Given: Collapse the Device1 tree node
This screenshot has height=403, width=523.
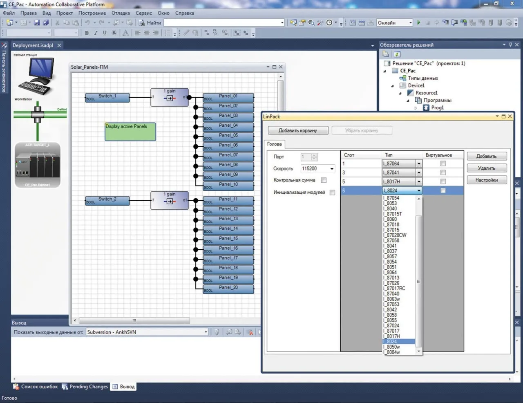Looking at the screenshot, I should [392, 86].
